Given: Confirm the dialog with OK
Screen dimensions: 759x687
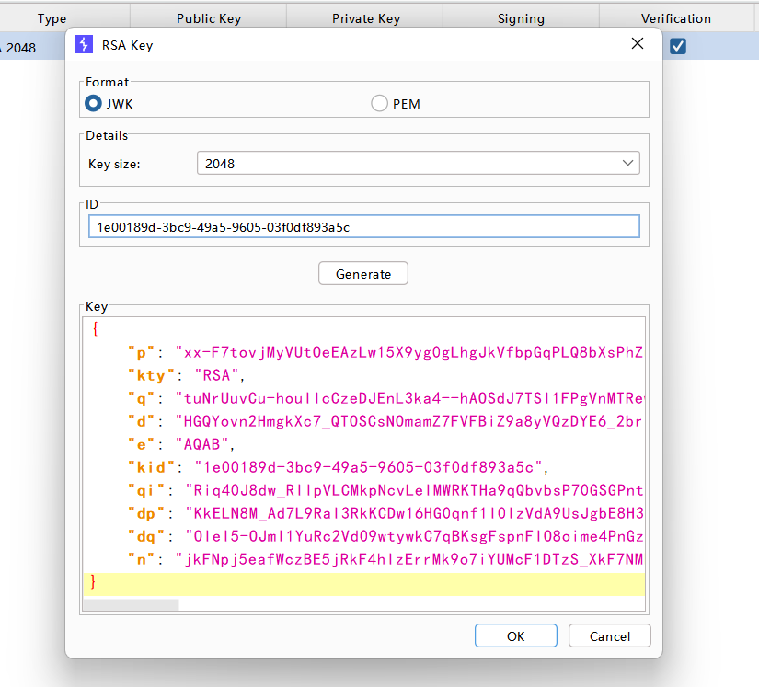Looking at the screenshot, I should point(515,635).
